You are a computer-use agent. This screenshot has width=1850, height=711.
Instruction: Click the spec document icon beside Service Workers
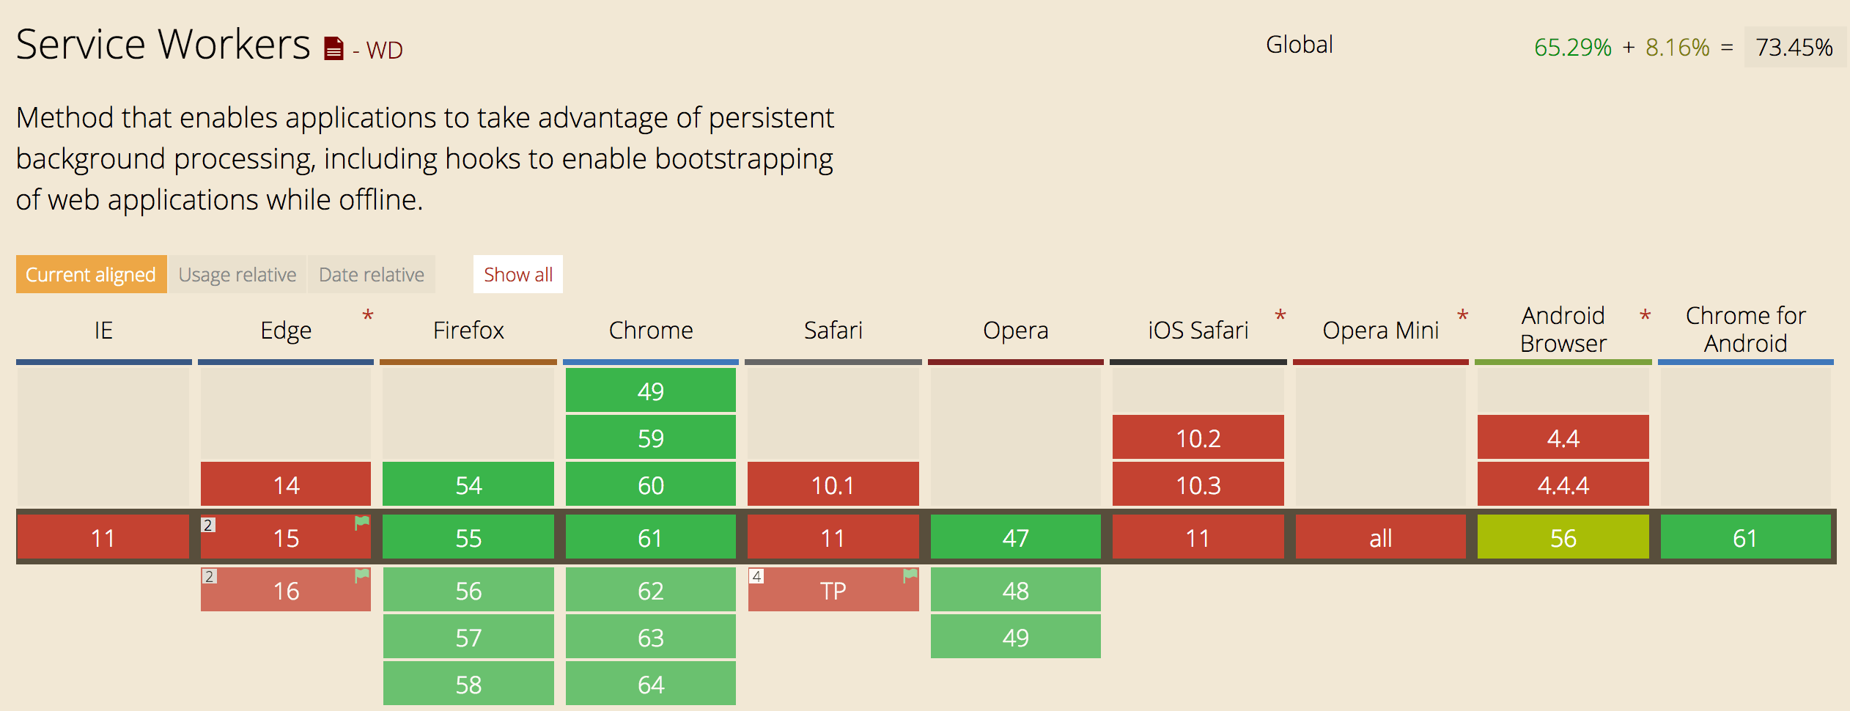click(333, 48)
